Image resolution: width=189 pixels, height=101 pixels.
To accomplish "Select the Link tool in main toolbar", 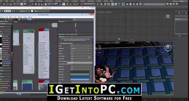I will click(4, 4).
